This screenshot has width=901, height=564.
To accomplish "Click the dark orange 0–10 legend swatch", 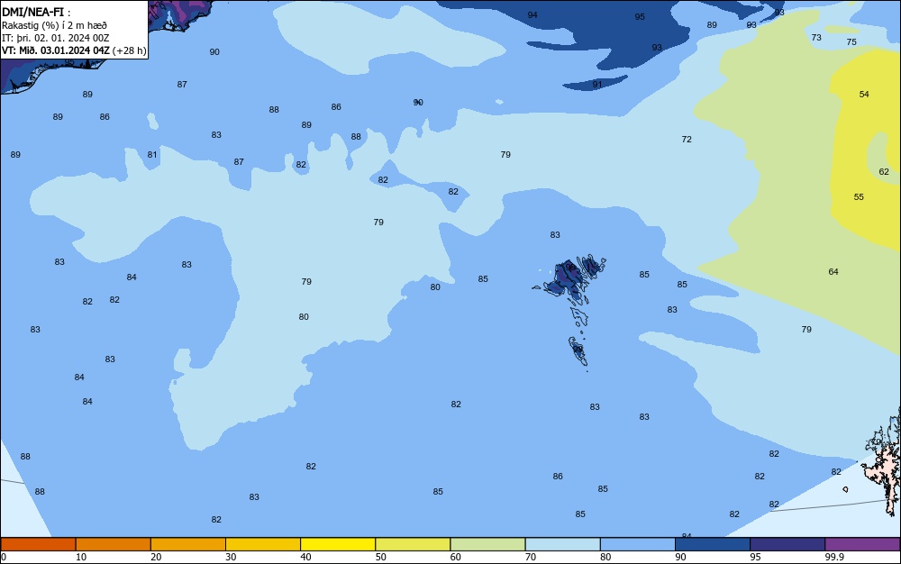I will pos(38,544).
